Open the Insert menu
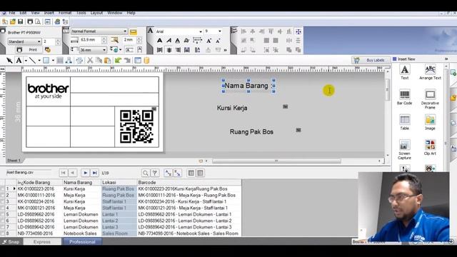 click(x=49, y=13)
